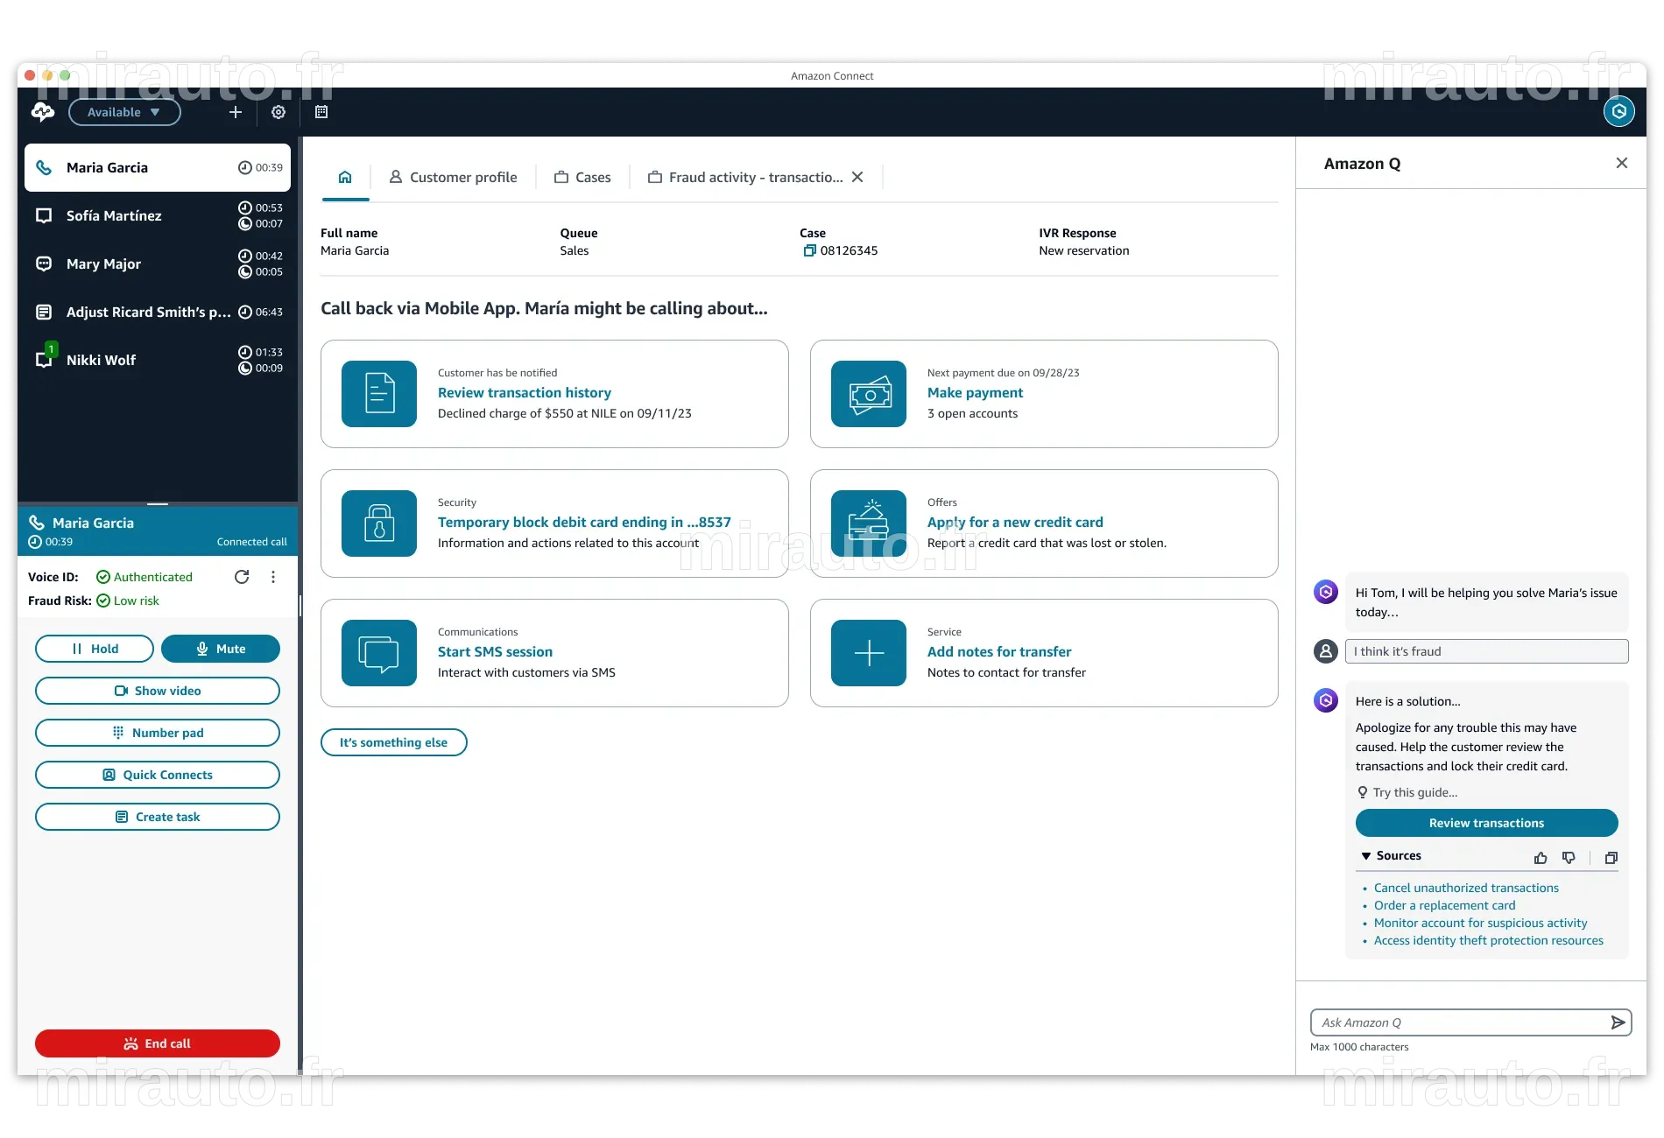Open Temporary block debit card link

(x=584, y=523)
